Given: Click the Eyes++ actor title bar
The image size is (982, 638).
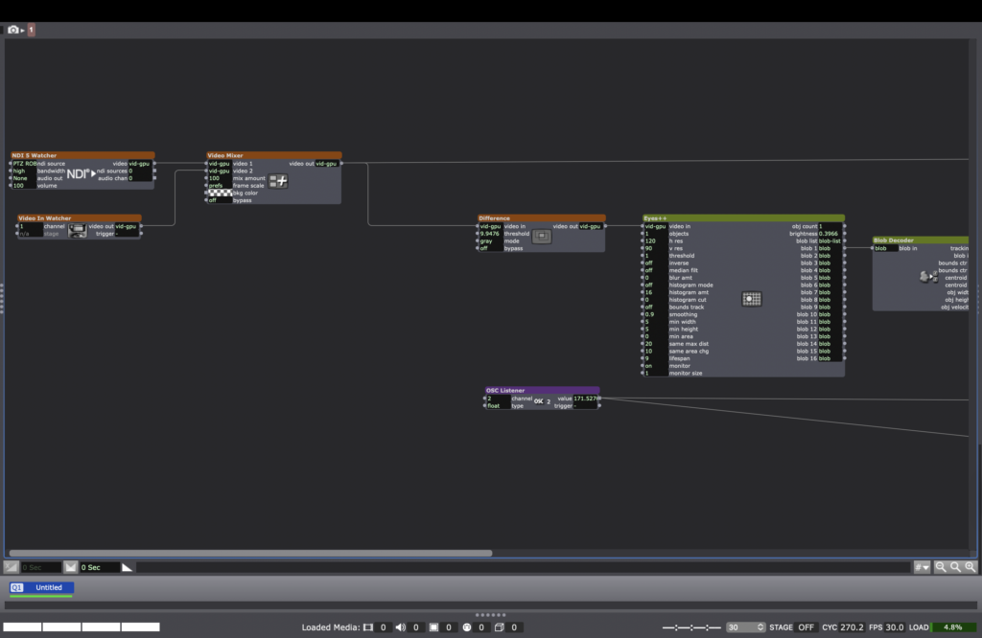Looking at the screenshot, I should point(743,218).
